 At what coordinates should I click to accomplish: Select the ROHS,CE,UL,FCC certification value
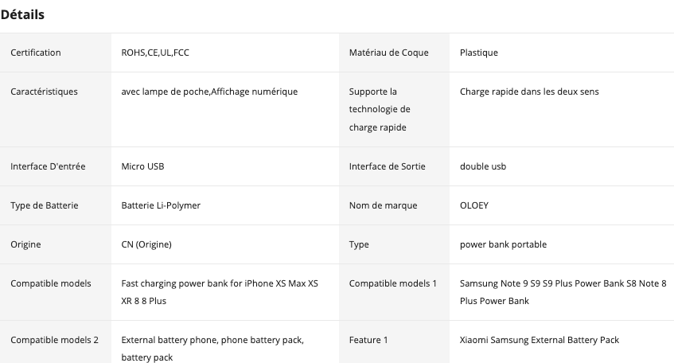(155, 53)
